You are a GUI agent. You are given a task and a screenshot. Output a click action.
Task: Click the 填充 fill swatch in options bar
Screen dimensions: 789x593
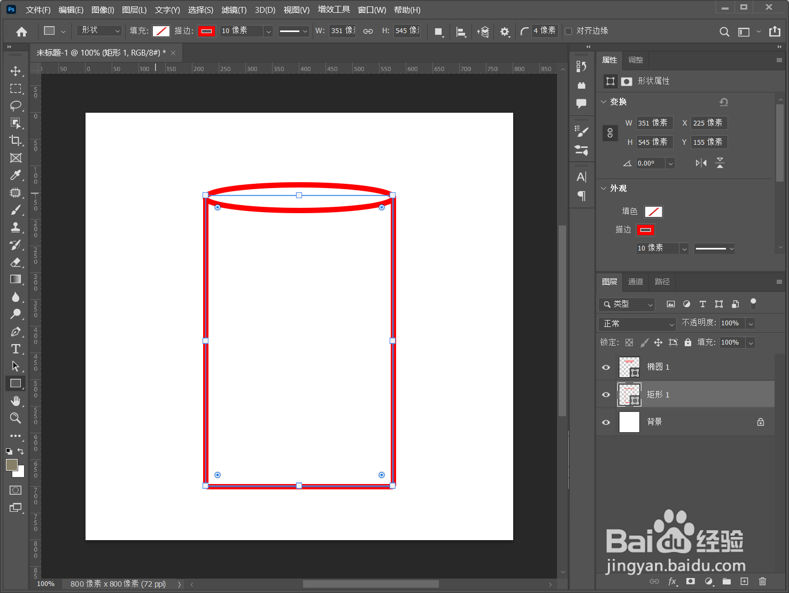coord(161,31)
